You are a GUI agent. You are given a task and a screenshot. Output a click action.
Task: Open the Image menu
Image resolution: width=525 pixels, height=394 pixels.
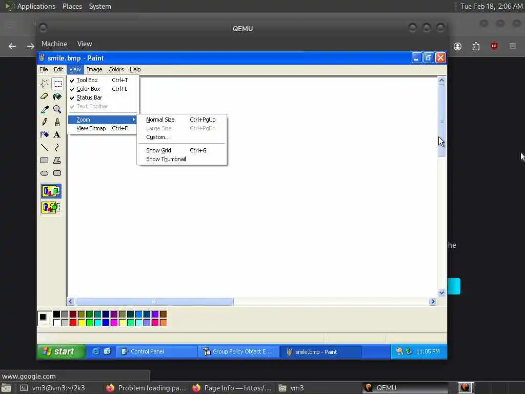tap(94, 69)
